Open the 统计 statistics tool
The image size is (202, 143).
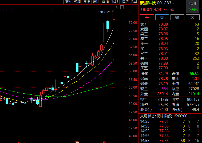[96, 2]
